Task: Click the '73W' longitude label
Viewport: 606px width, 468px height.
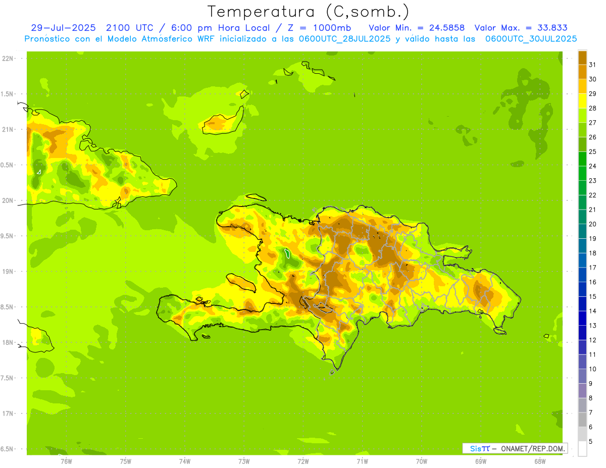Action: coord(244,461)
